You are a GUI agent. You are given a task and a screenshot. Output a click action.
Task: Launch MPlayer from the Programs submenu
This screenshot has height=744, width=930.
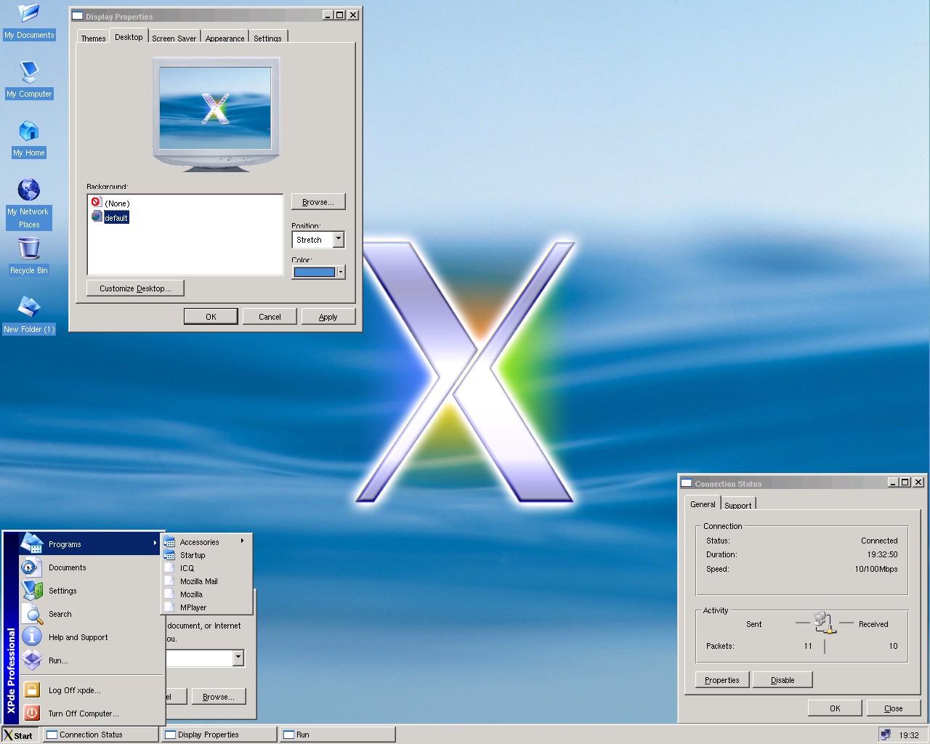[206, 607]
